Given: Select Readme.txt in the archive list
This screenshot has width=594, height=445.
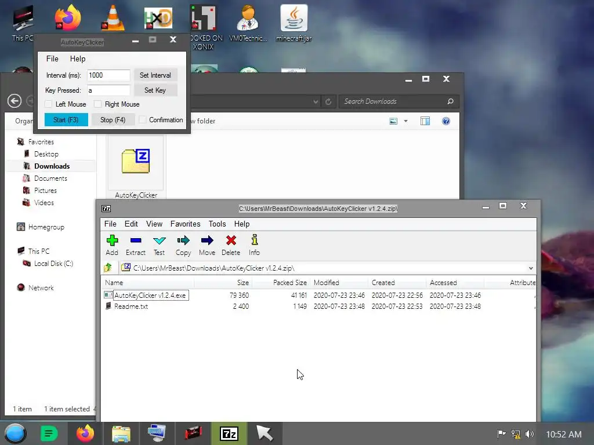Looking at the screenshot, I should [131, 307].
